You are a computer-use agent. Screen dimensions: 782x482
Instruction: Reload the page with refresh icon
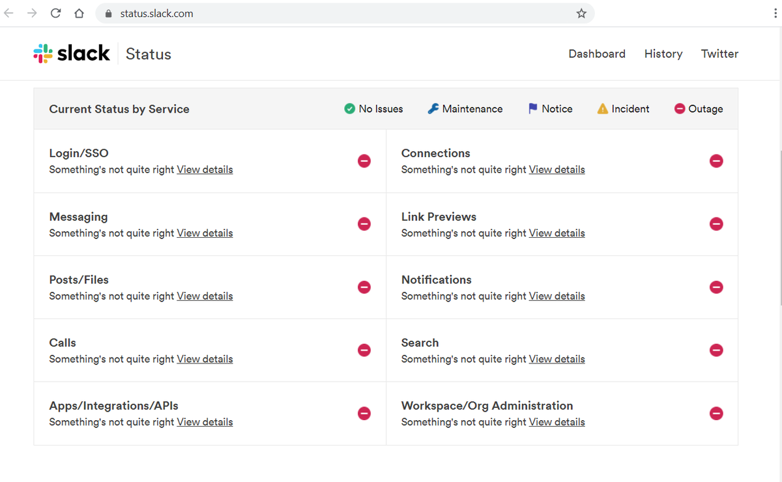coord(55,13)
